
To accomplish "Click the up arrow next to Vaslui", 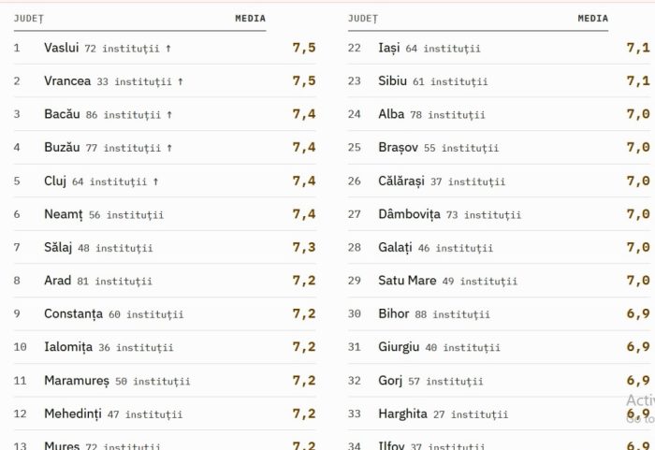I will [x=168, y=48].
